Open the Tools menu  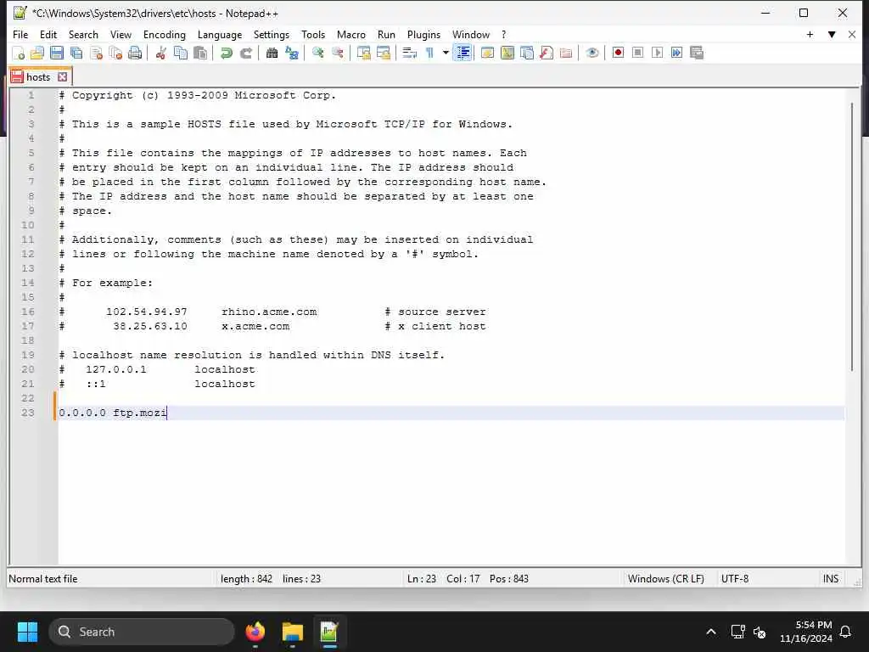pyautogui.click(x=313, y=34)
